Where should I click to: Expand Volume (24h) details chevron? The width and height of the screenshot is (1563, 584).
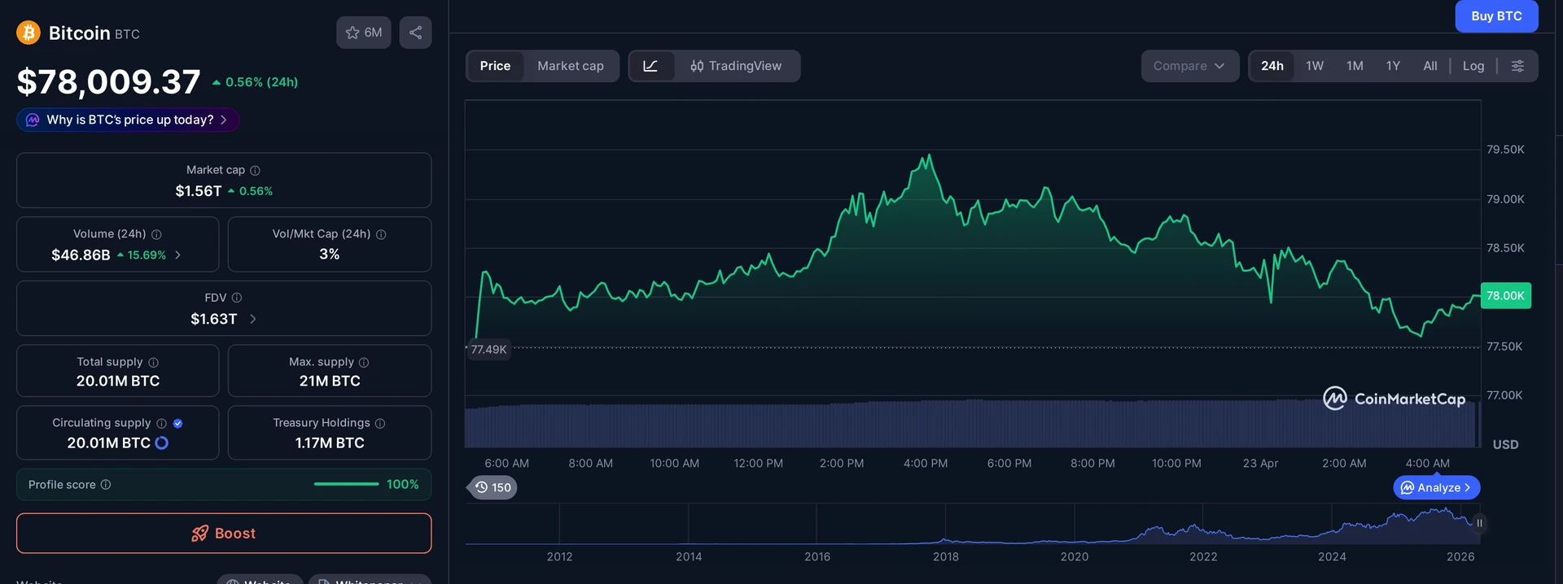point(178,255)
